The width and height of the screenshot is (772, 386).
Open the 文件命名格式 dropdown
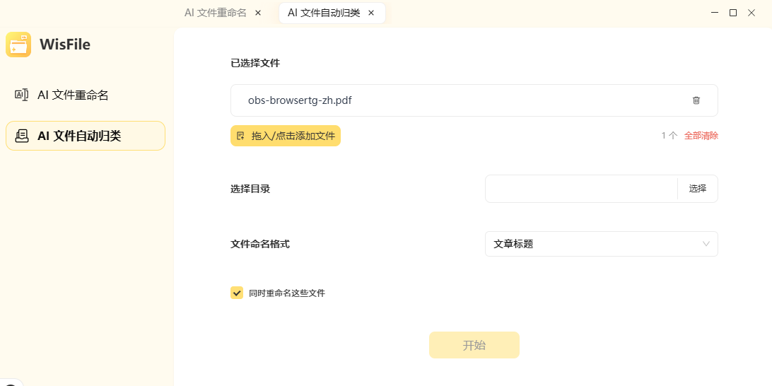(601, 244)
